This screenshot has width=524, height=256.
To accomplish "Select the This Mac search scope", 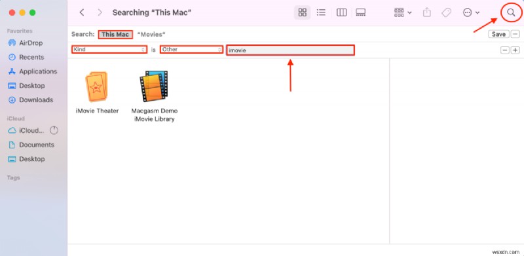I will coord(115,35).
